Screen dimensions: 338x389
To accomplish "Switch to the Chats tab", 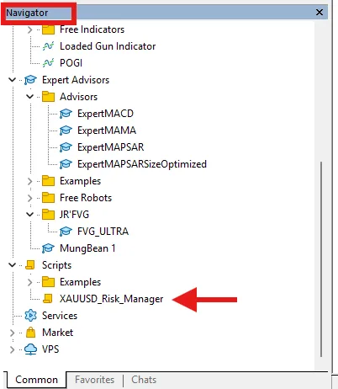I will click(144, 380).
